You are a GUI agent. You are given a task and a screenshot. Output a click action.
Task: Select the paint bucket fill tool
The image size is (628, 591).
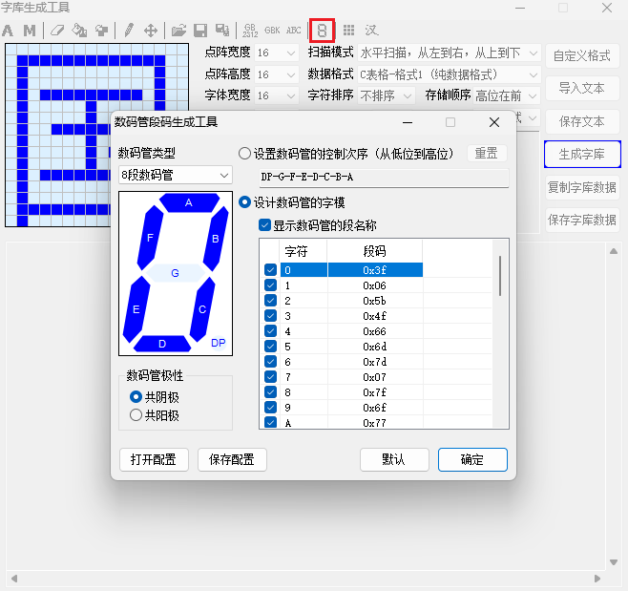coord(79,31)
